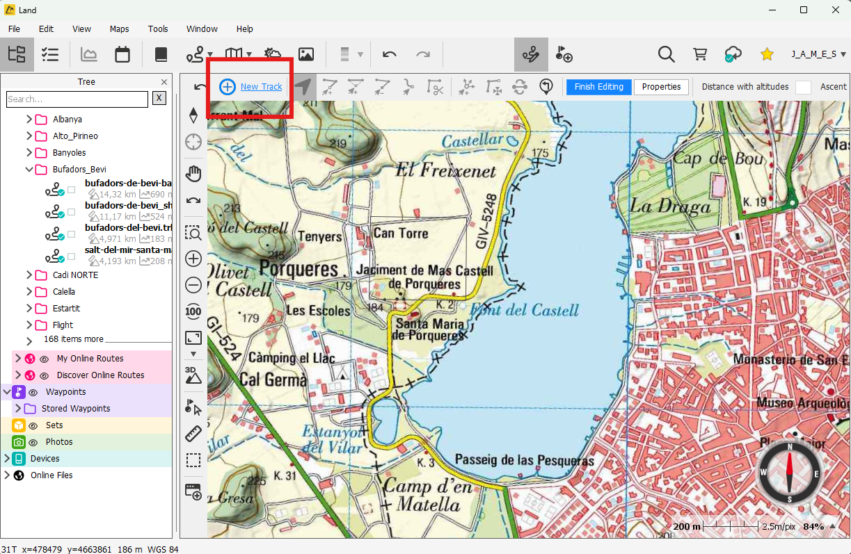Open the Maps menu
This screenshot has width=851, height=554.
coord(119,29)
